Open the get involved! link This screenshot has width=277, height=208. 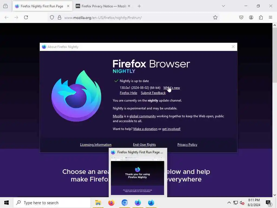(171, 129)
